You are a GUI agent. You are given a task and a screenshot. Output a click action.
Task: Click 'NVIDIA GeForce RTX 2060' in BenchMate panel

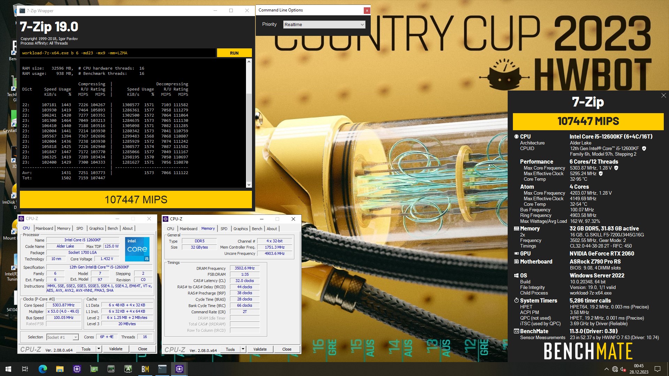(x=602, y=253)
